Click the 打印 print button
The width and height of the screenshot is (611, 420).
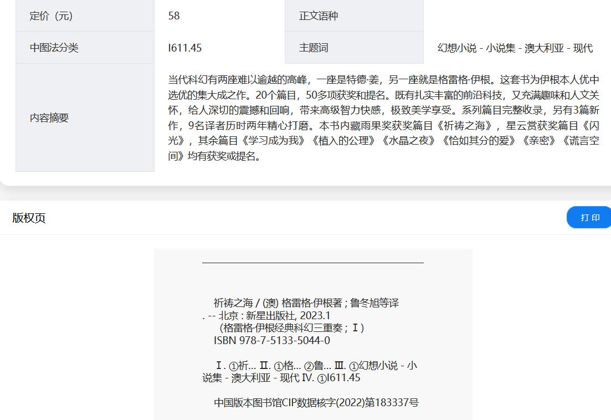[x=589, y=217]
